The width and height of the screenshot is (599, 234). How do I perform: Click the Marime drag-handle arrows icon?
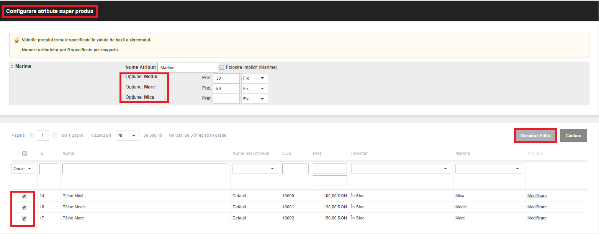pyautogui.click(x=12, y=66)
